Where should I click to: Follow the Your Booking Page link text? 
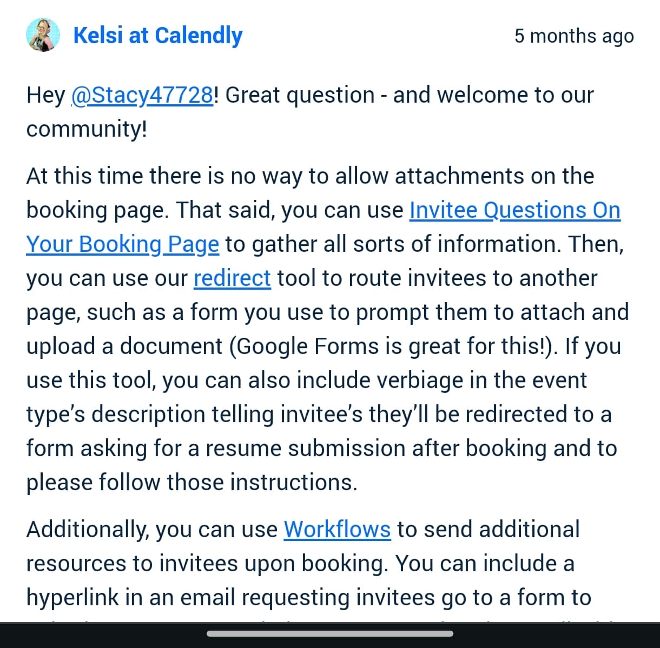tap(123, 244)
